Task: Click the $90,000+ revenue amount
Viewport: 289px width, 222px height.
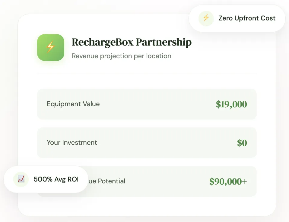Action: point(228,181)
